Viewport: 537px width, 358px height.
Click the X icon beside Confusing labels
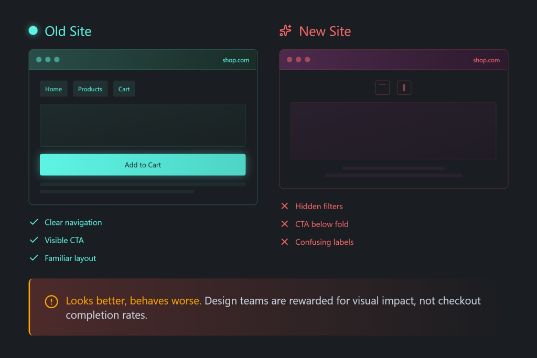(285, 242)
